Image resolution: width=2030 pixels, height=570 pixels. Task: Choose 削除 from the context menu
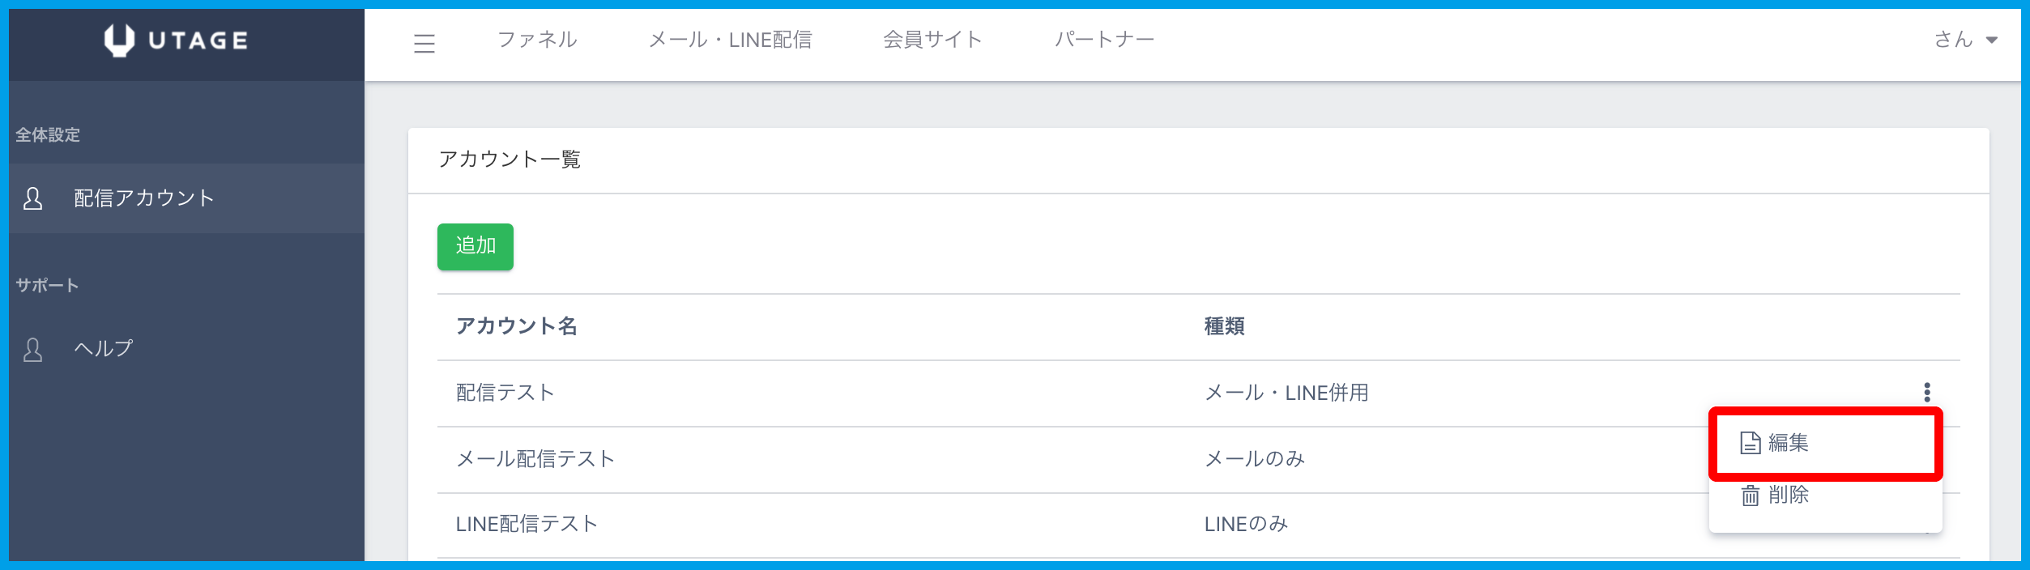point(1788,495)
